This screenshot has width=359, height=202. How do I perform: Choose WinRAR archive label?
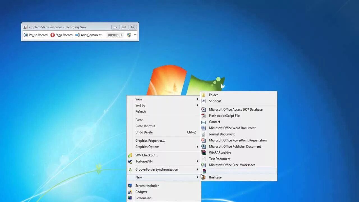click(x=220, y=153)
